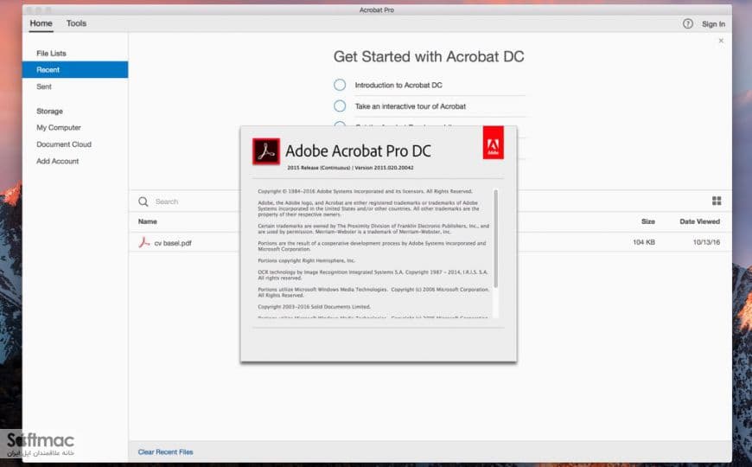Image resolution: width=752 pixels, height=467 pixels.
Task: Click the version text in About dialog
Action: pos(350,168)
